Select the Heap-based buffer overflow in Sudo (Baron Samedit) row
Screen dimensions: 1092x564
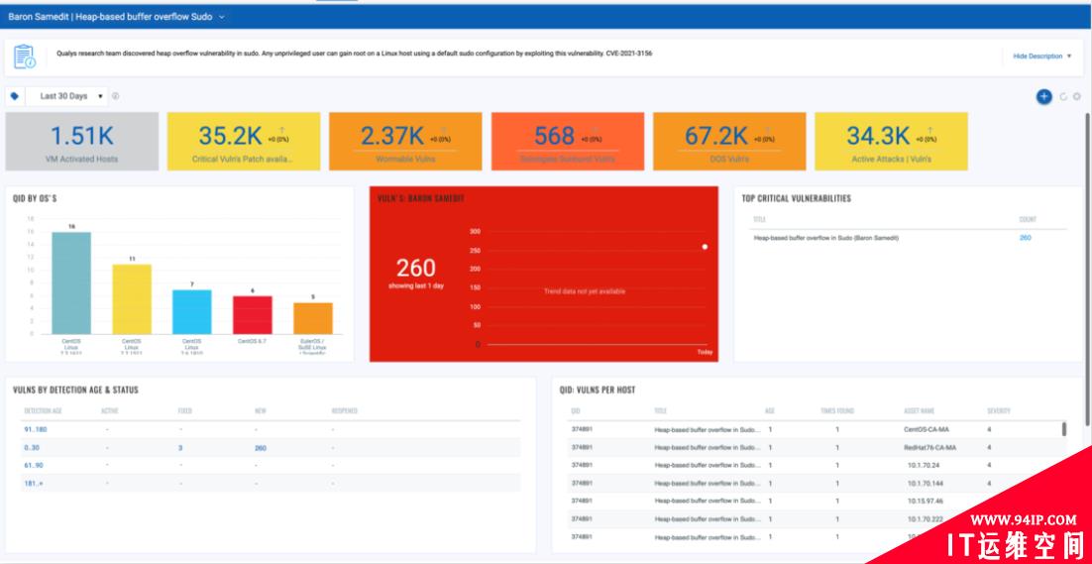click(909, 238)
